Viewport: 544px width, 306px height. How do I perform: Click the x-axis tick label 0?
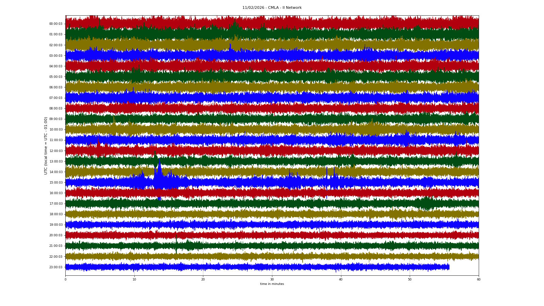click(x=65, y=279)
